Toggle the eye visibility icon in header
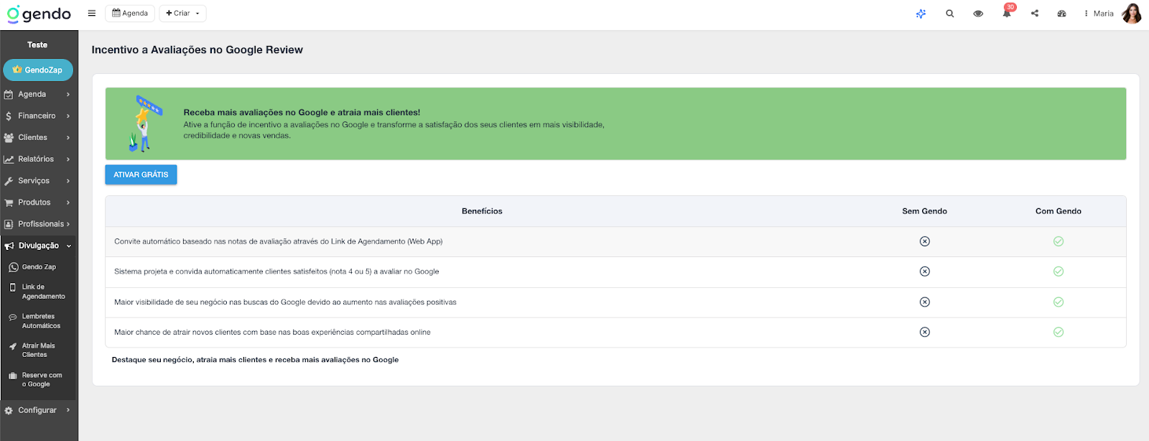Screen dimensions: 1149x441 (978, 14)
